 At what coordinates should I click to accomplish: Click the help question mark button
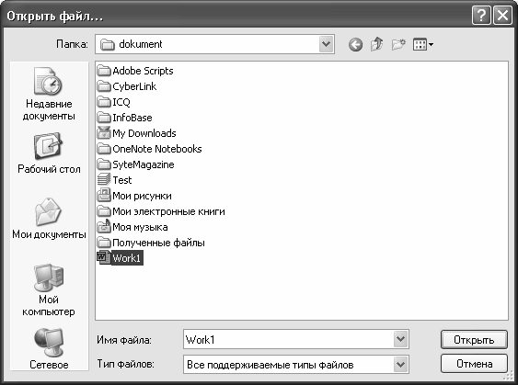coord(481,16)
